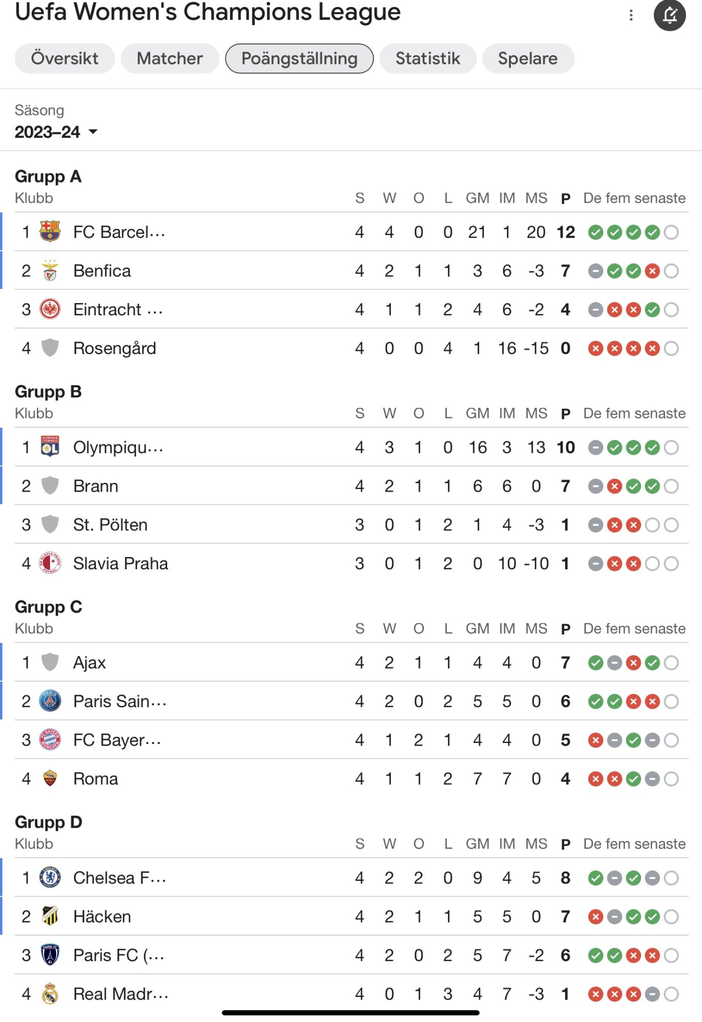Open the three-dot more options menu

631,15
